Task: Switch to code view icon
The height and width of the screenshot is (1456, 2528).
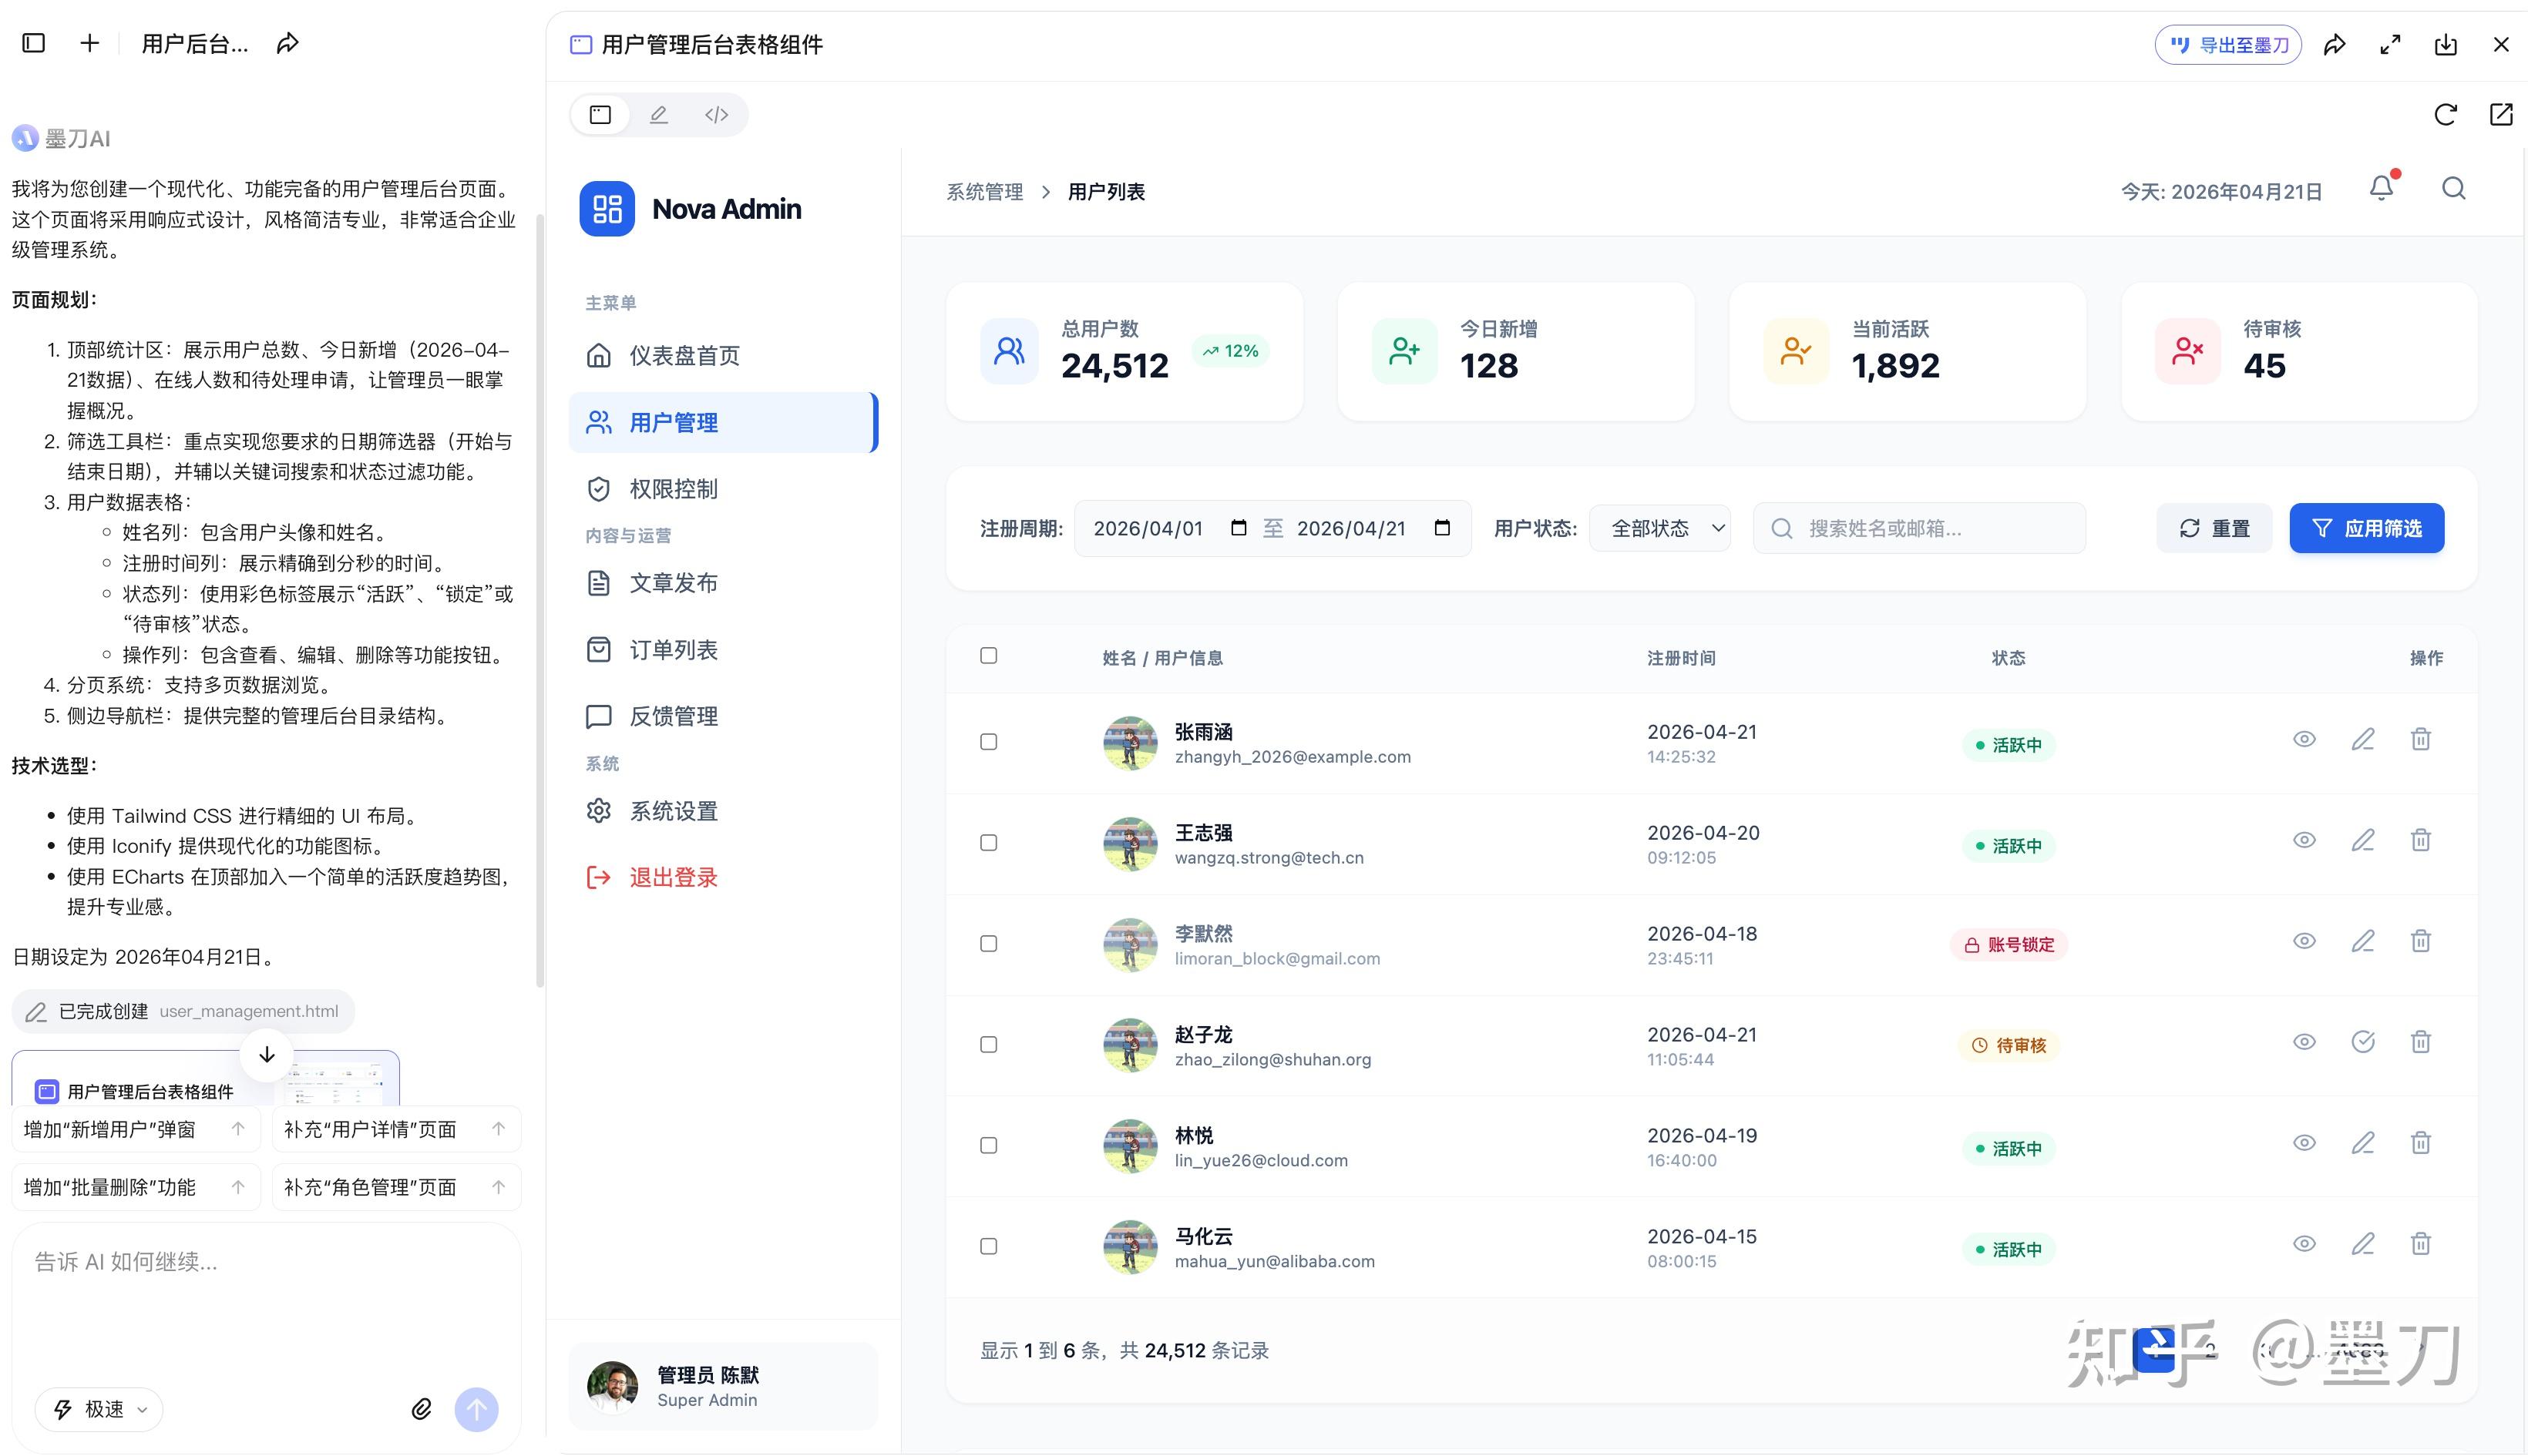Action: (x=716, y=115)
